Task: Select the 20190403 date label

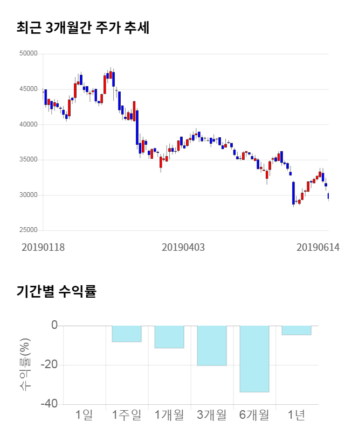Action: (183, 247)
